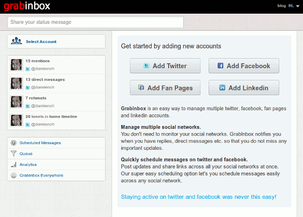Screen dimensions: 303x217
Task: Click Facebook icon in Add Facebook
Action: pyautogui.click(x=221, y=66)
